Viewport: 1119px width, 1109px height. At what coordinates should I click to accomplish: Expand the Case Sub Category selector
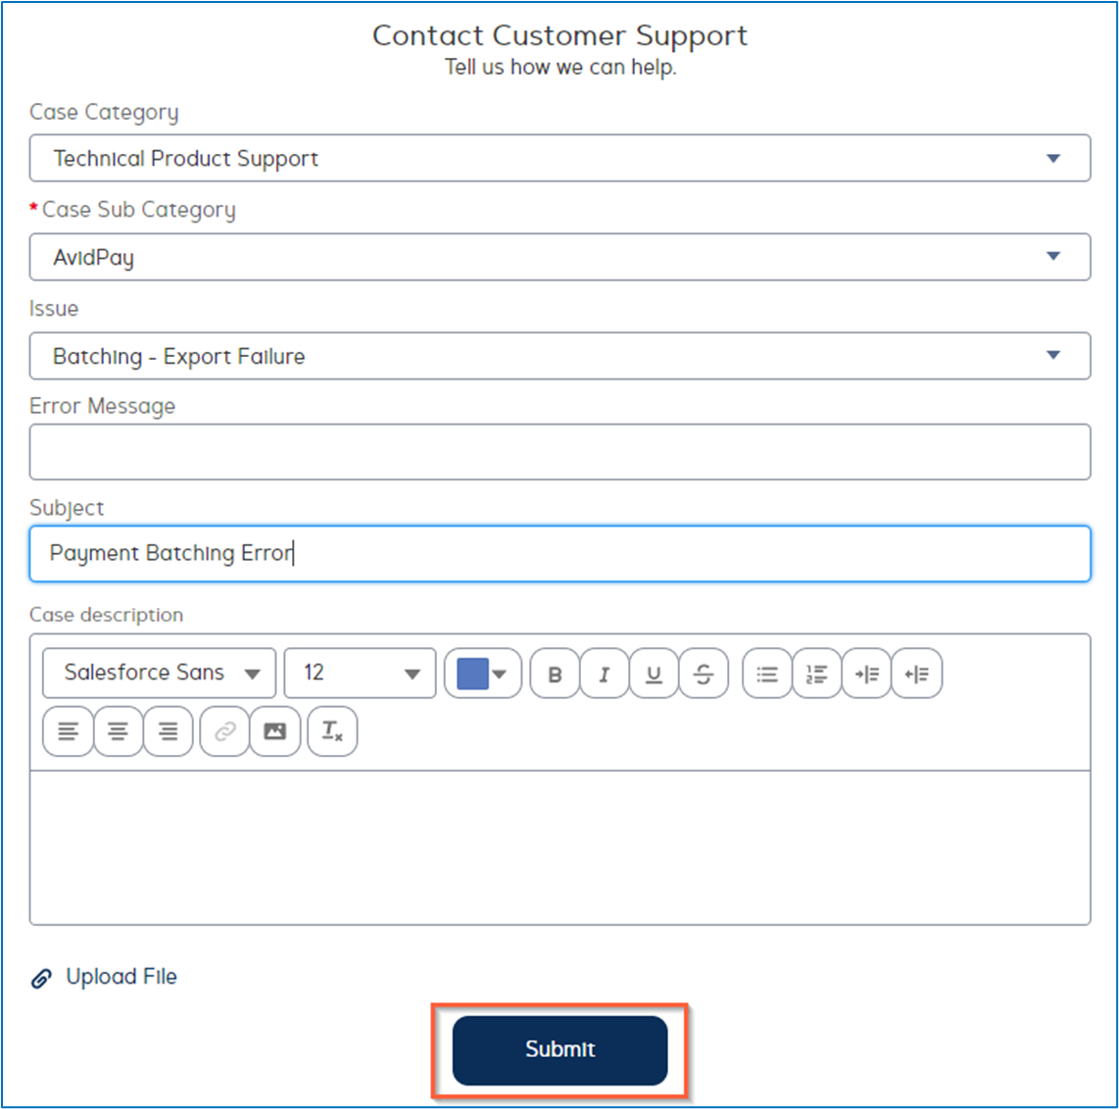pos(1053,256)
